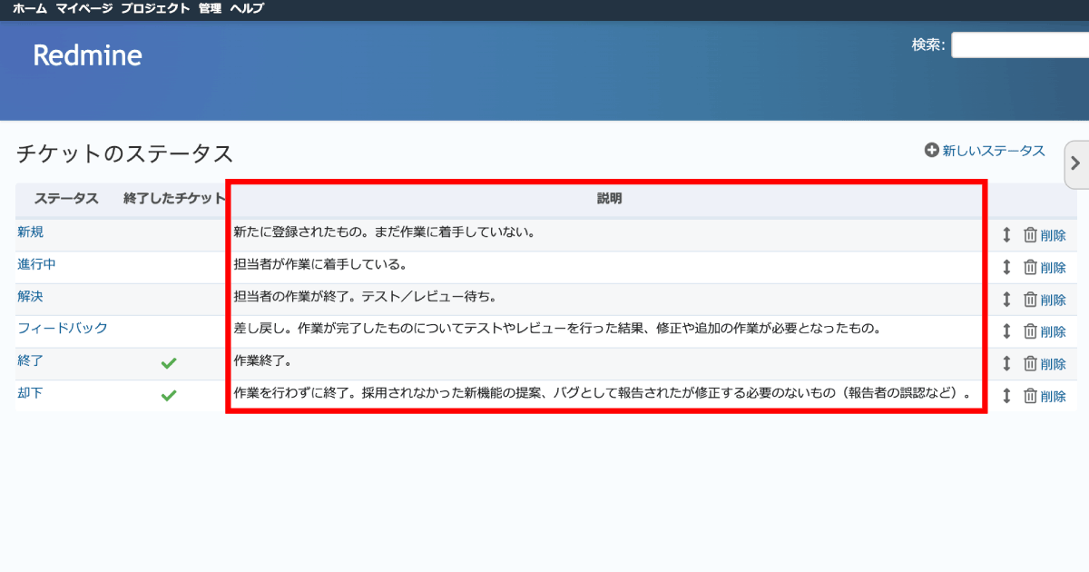Screen dimensions: 1089x572
Task: Open the プロジェクト menu
Action: pos(154,9)
